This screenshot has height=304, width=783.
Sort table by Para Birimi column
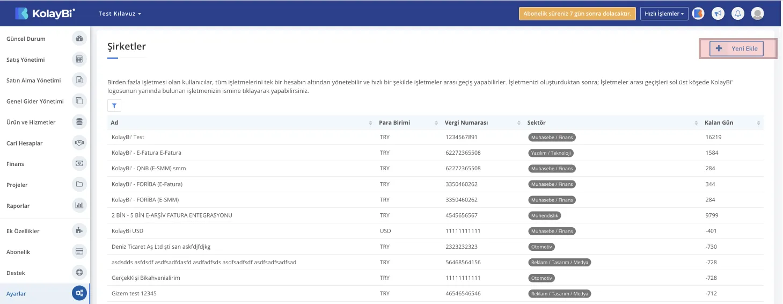coord(408,123)
